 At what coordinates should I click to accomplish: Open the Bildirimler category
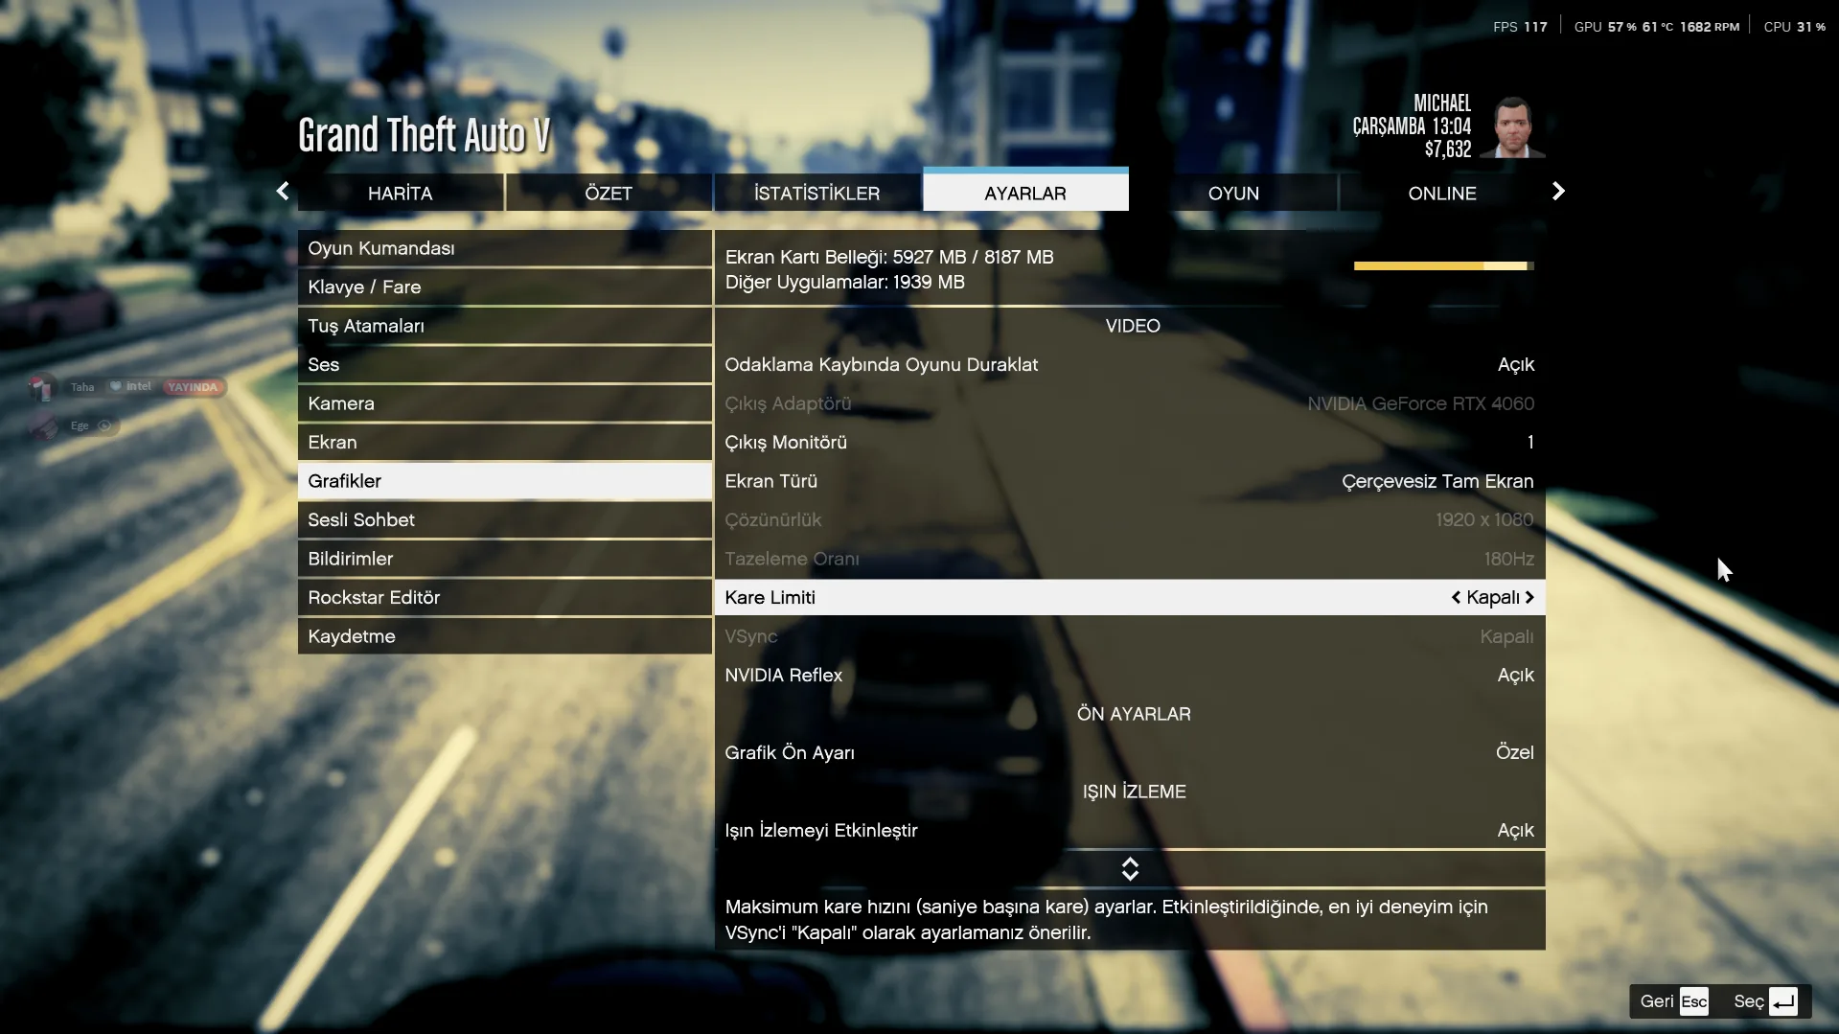coord(505,559)
